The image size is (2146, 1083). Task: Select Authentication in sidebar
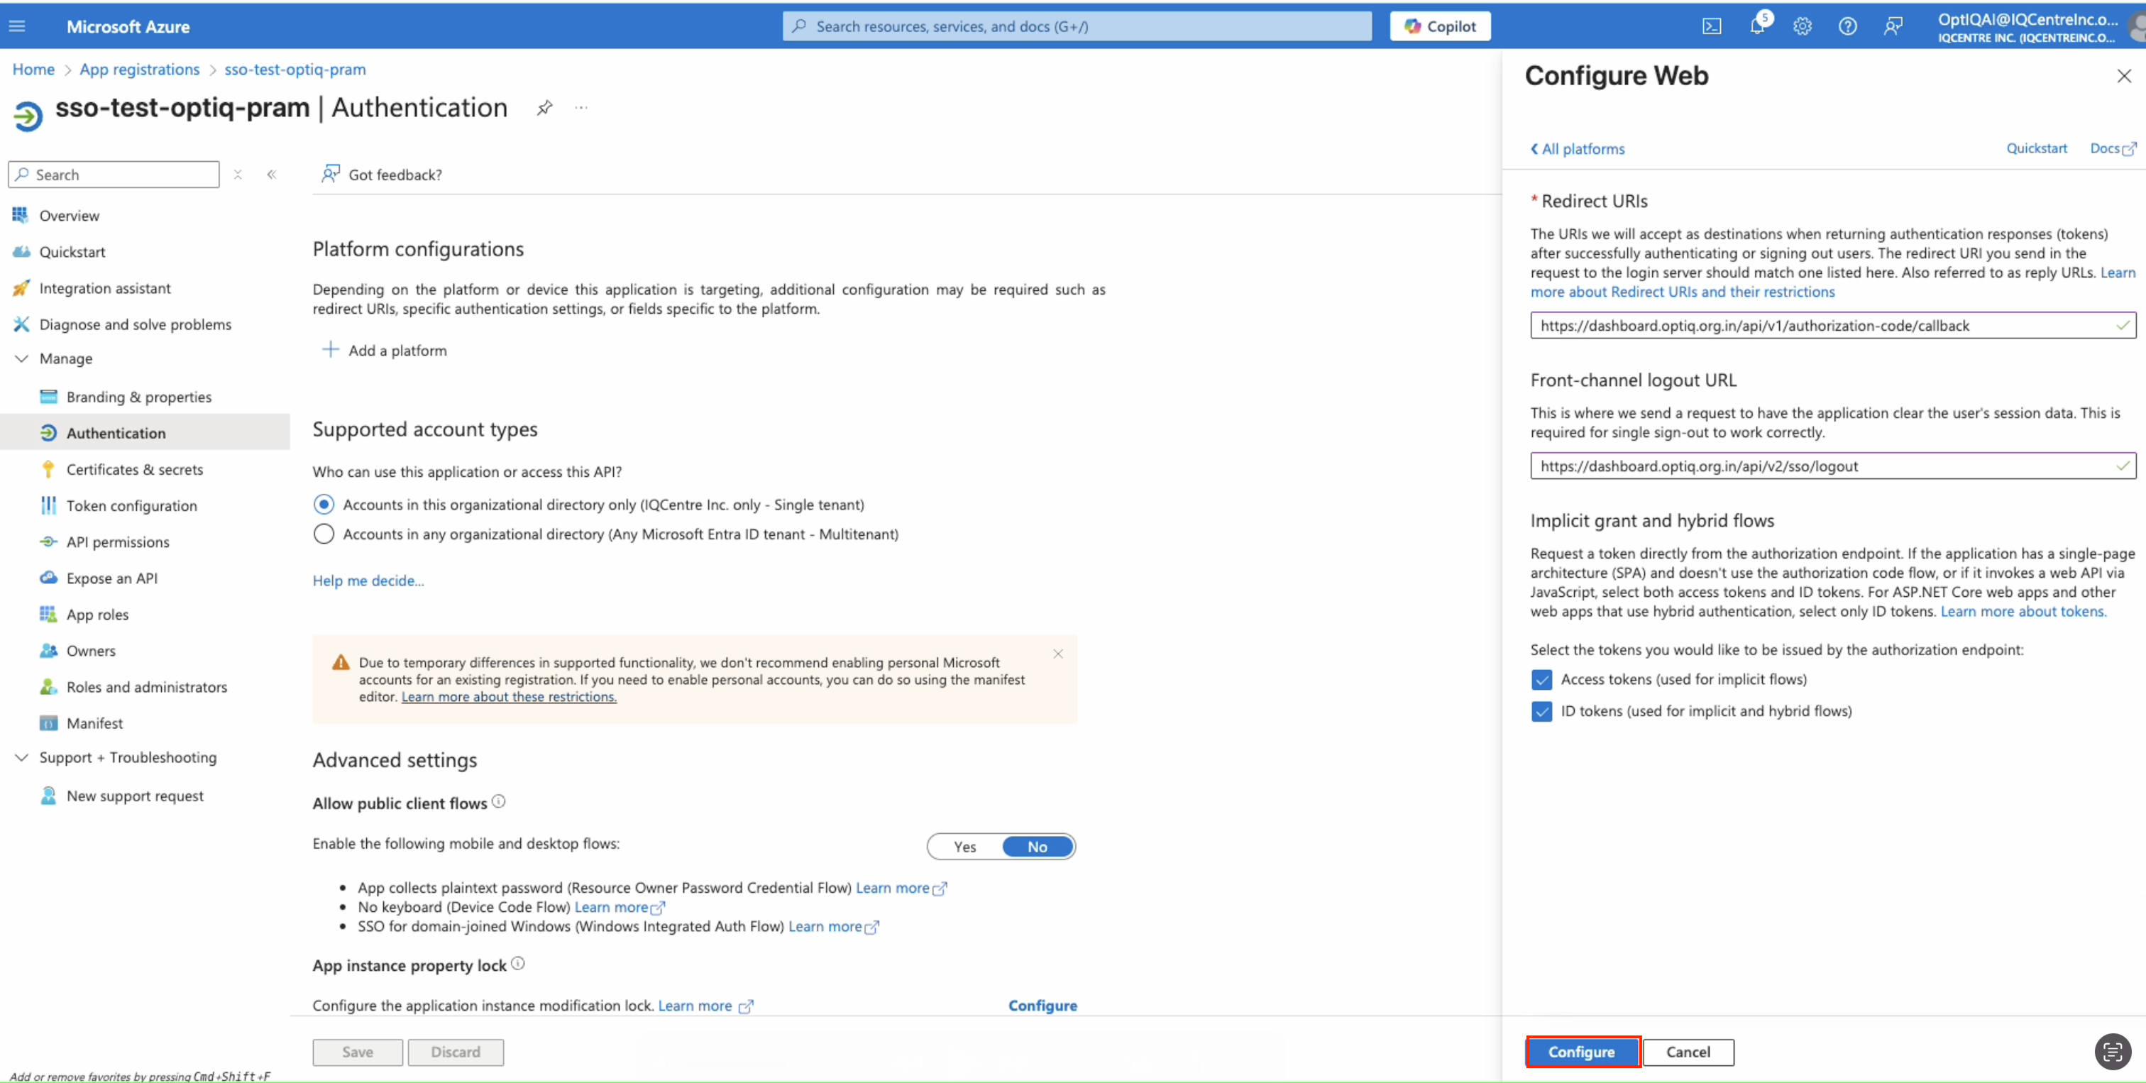click(x=145, y=432)
